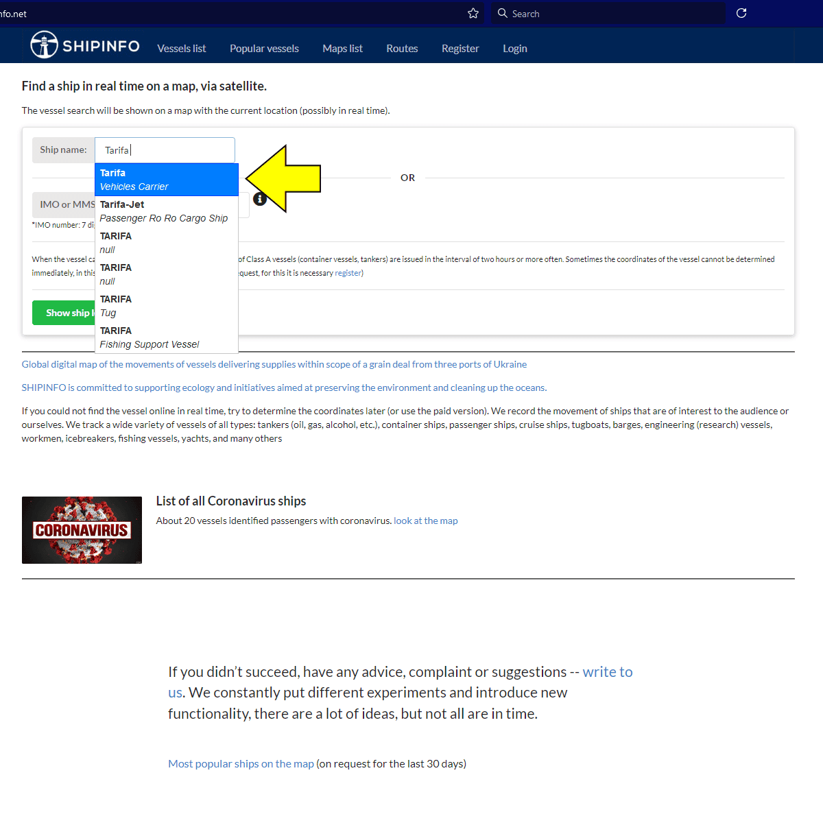The image size is (823, 823).
Task: Open the Ukraine grain deal map link
Action: 274,364
